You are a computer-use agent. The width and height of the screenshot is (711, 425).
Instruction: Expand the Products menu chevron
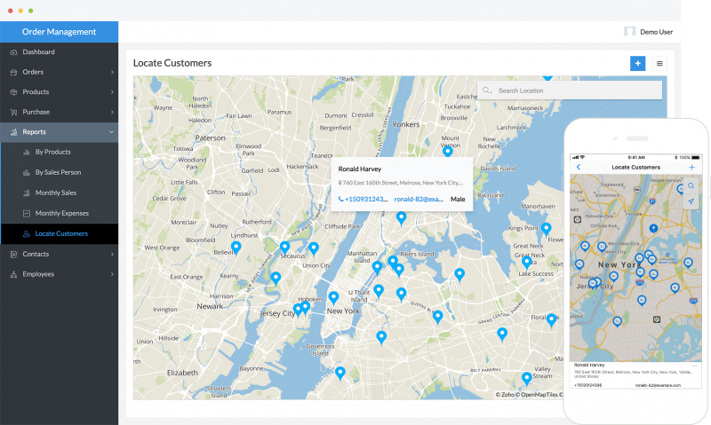point(112,92)
